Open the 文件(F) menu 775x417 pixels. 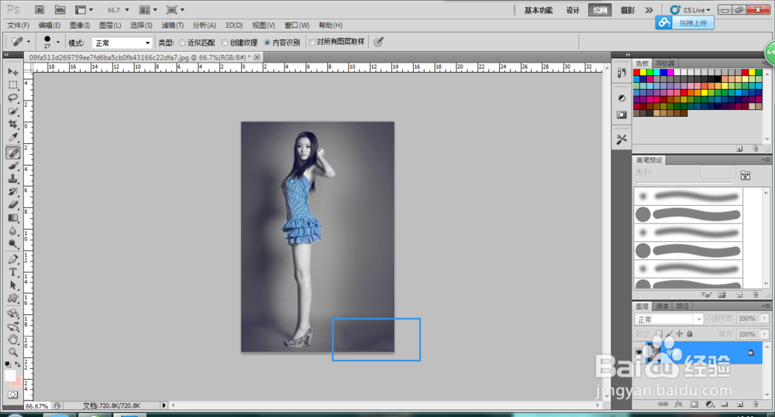pyautogui.click(x=19, y=26)
